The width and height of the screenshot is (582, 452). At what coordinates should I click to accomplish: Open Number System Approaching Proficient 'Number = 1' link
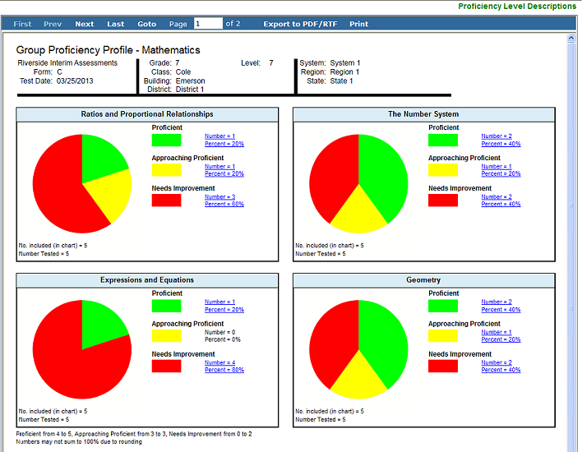[497, 167]
